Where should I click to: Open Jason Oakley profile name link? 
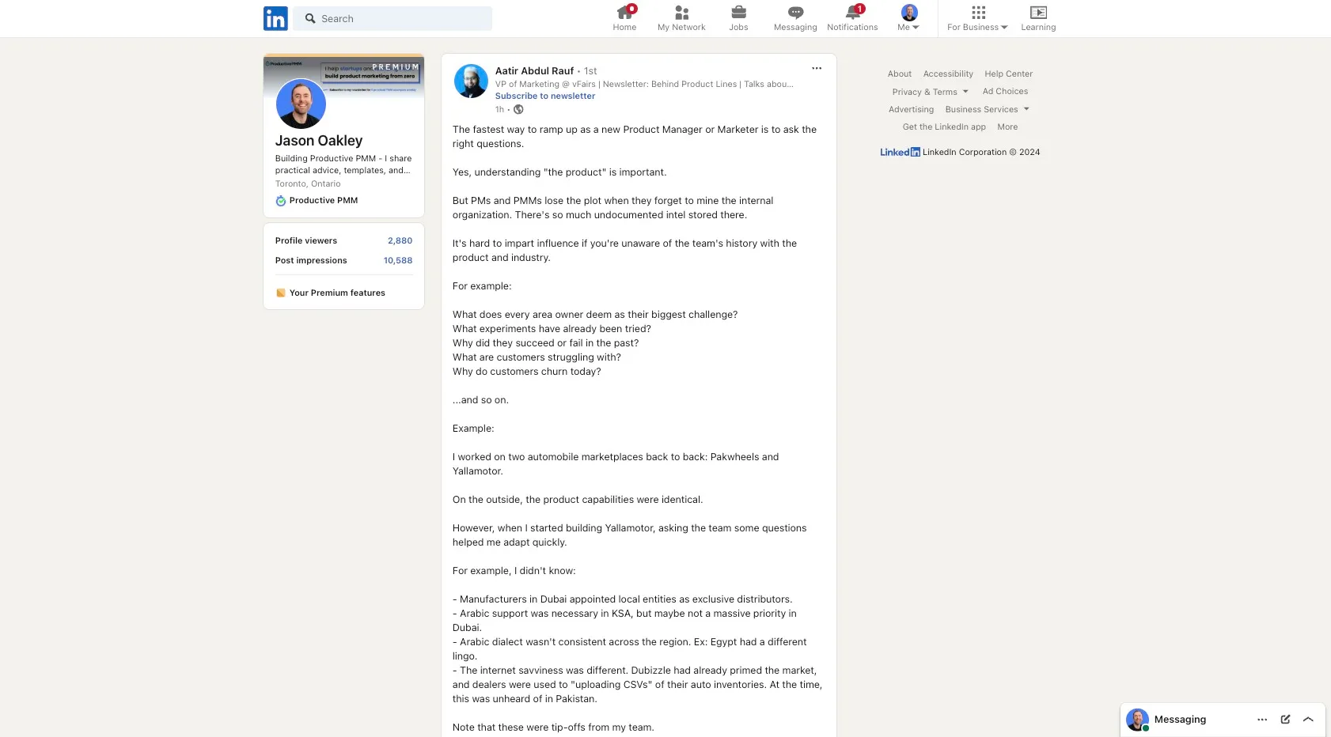click(x=319, y=141)
